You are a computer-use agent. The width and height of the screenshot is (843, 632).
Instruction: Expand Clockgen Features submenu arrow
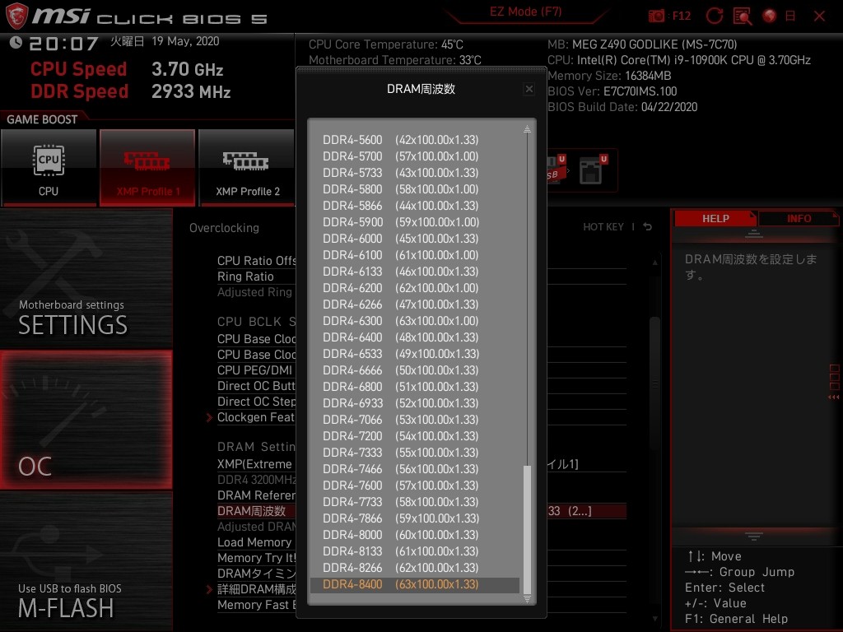click(x=210, y=417)
